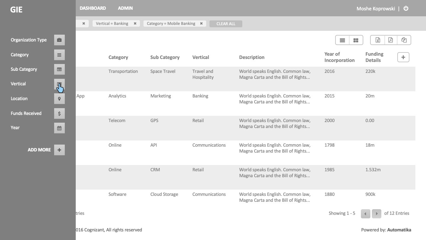426x240 pixels.
Task: Switch to list view layout
Action: 342,40
